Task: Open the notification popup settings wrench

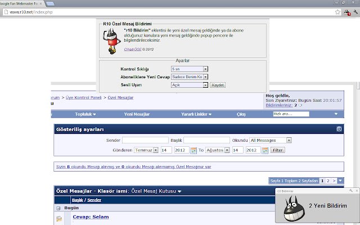Action: [x=351, y=191]
